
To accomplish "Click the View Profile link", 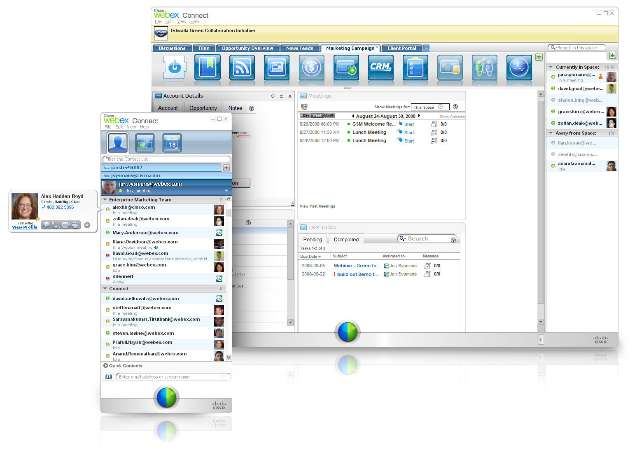I will coord(25,227).
